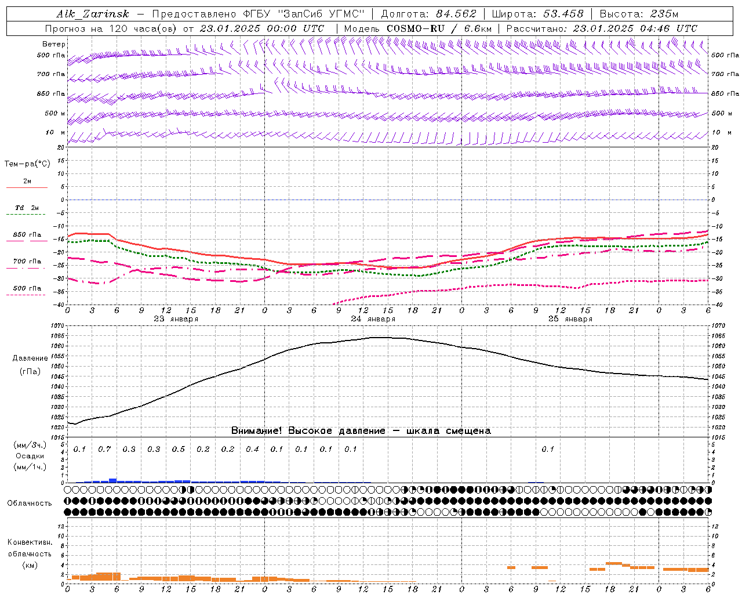Click the 24 января date label

pyautogui.click(x=373, y=318)
